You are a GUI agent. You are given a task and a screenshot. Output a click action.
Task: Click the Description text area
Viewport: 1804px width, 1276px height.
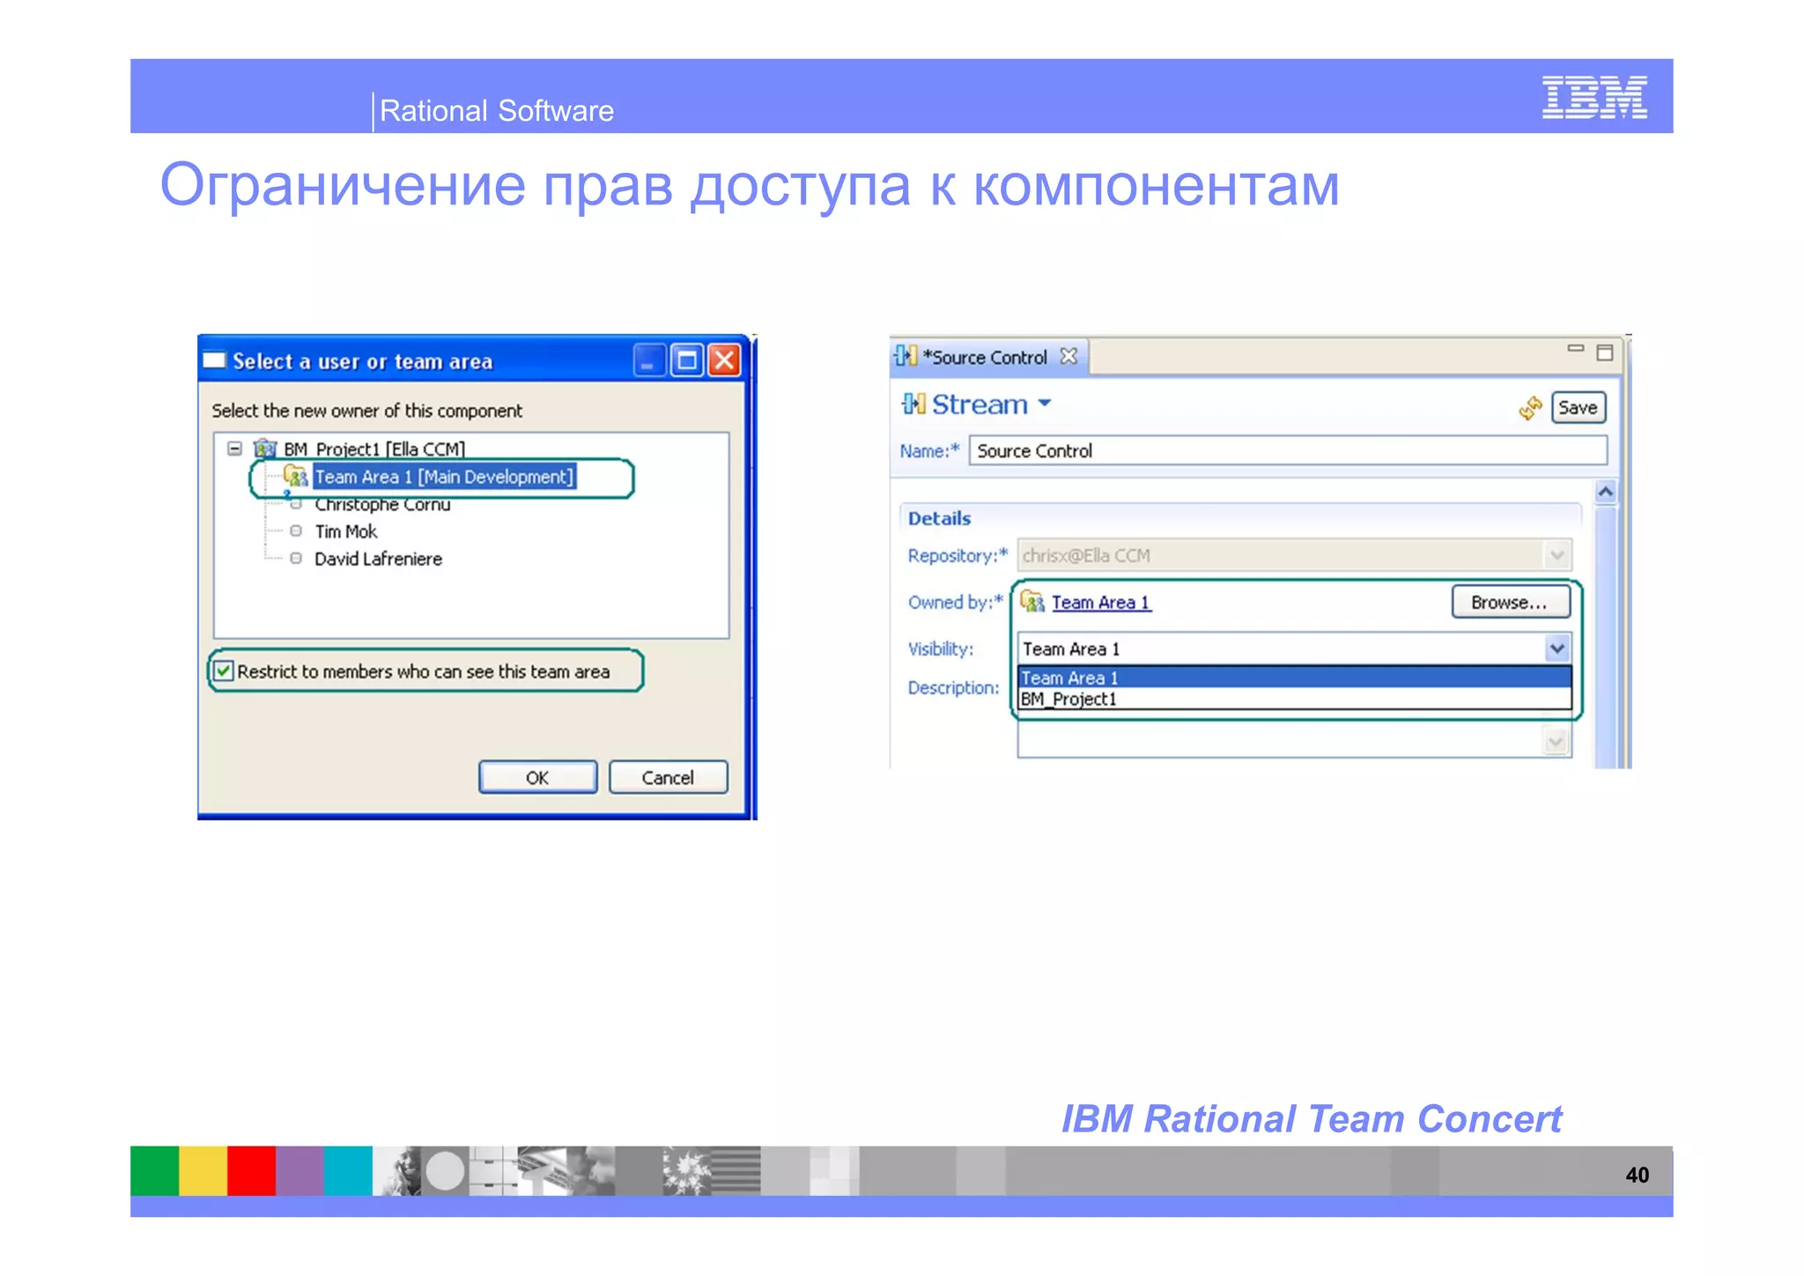click(x=1282, y=740)
